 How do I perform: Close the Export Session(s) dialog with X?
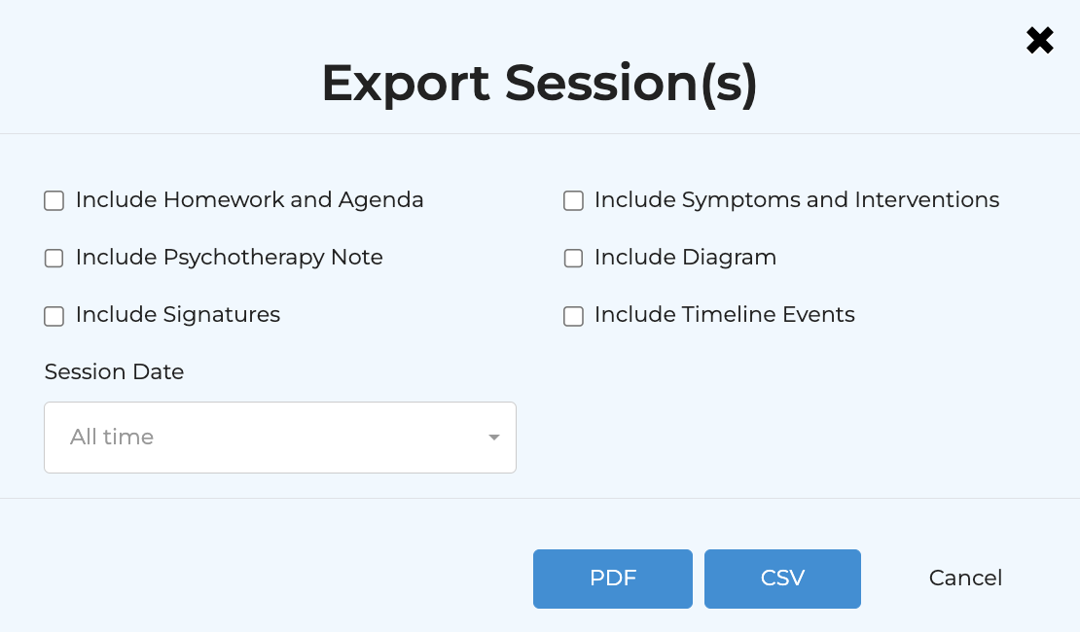coord(1039,41)
